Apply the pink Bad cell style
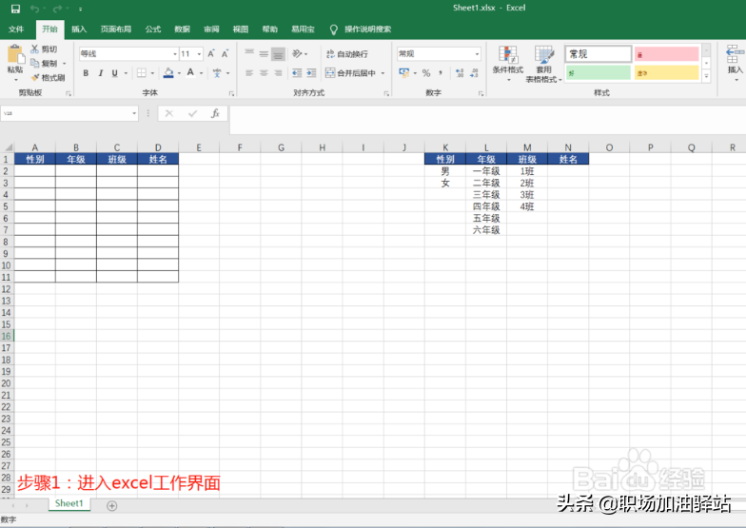Viewport: 746px width, 528px height. (666, 53)
